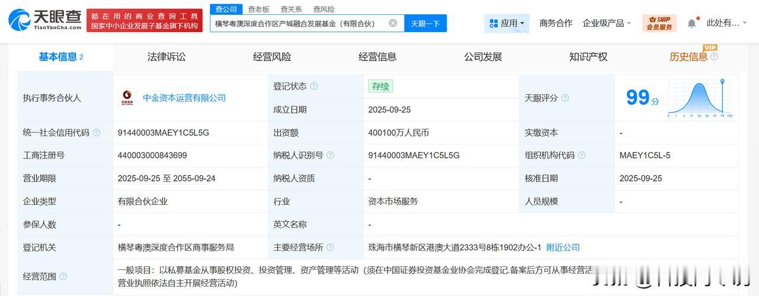Image resolution: width=759 pixels, height=296 pixels.
Task: Switch to the 公司发展 tab
Action: pos(483,57)
